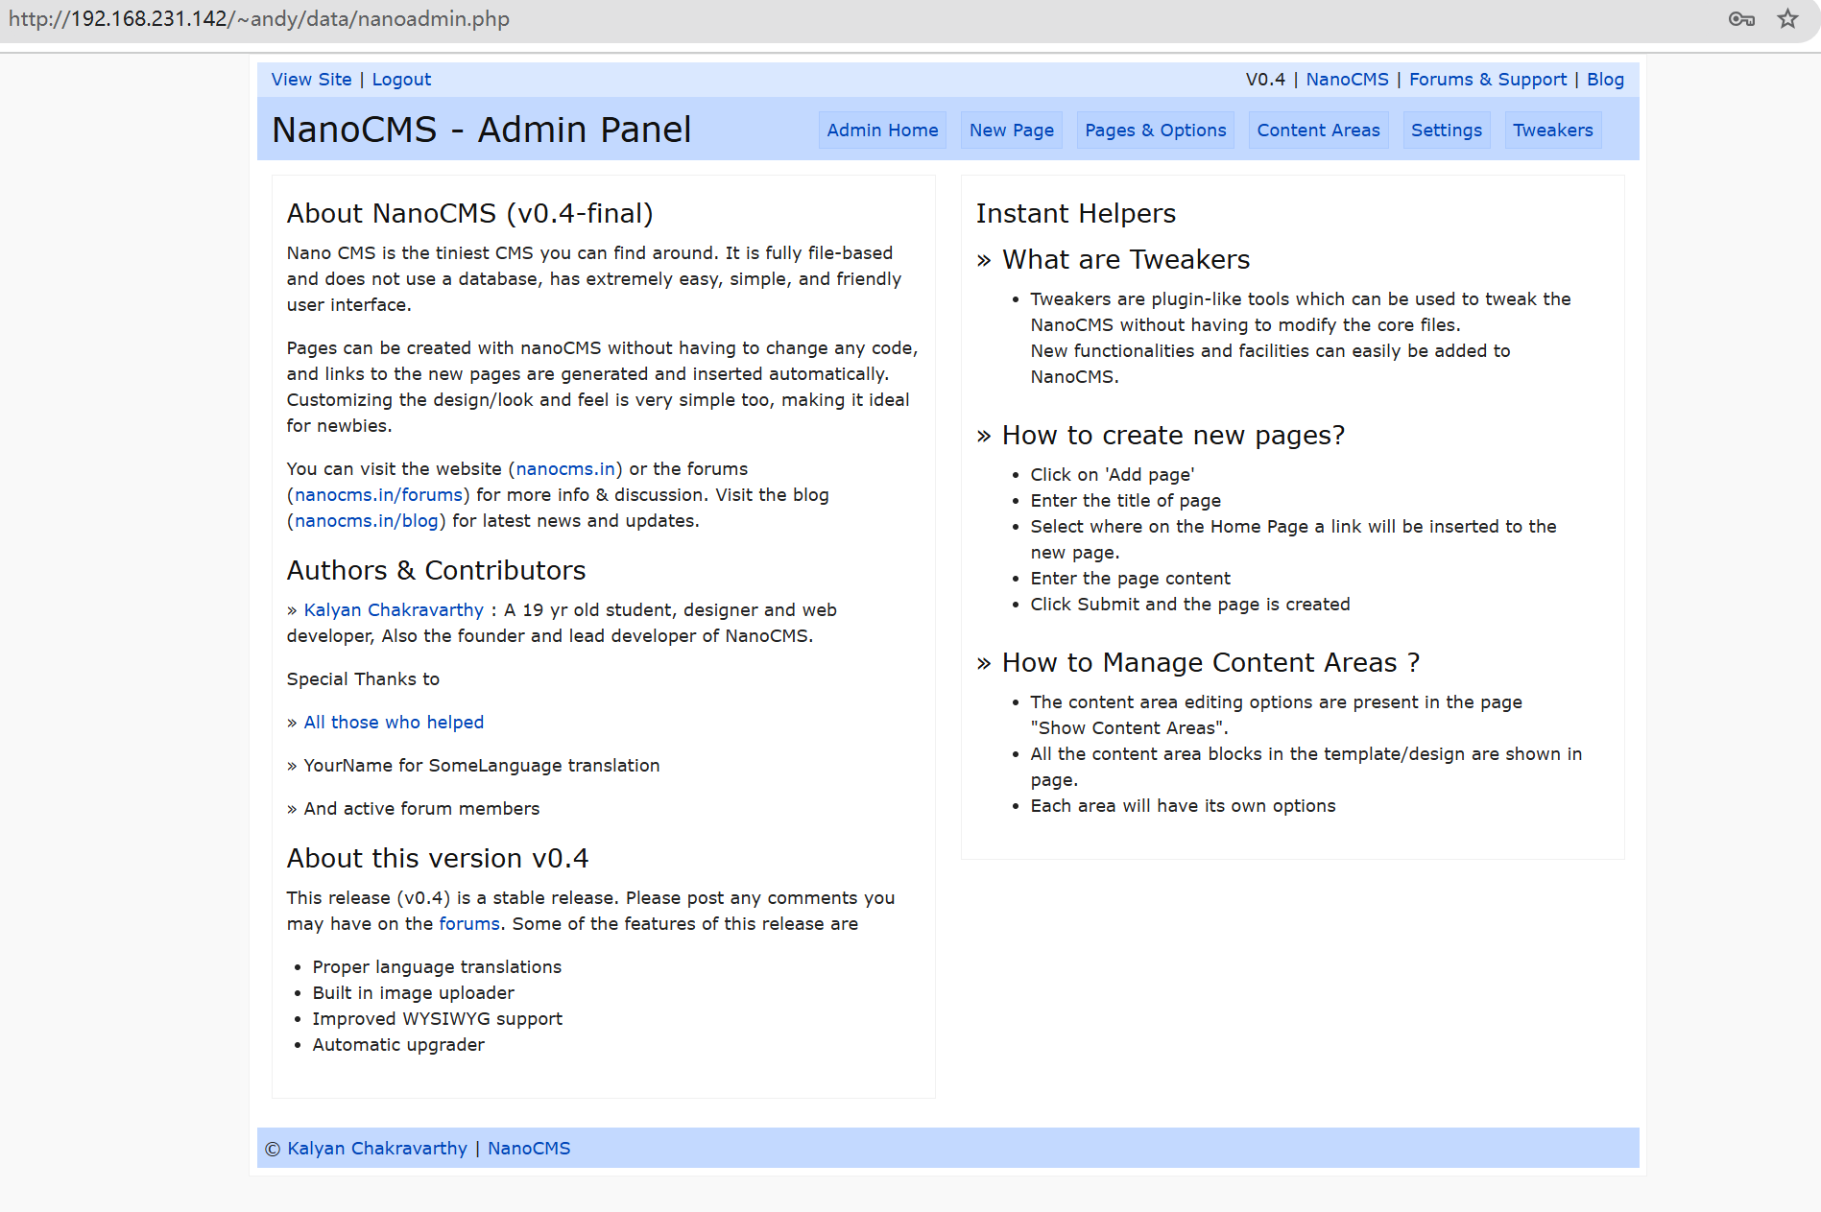The height and width of the screenshot is (1212, 1821).
Task: Click the 'Authors & Contributors' heading
Action: coord(436,571)
